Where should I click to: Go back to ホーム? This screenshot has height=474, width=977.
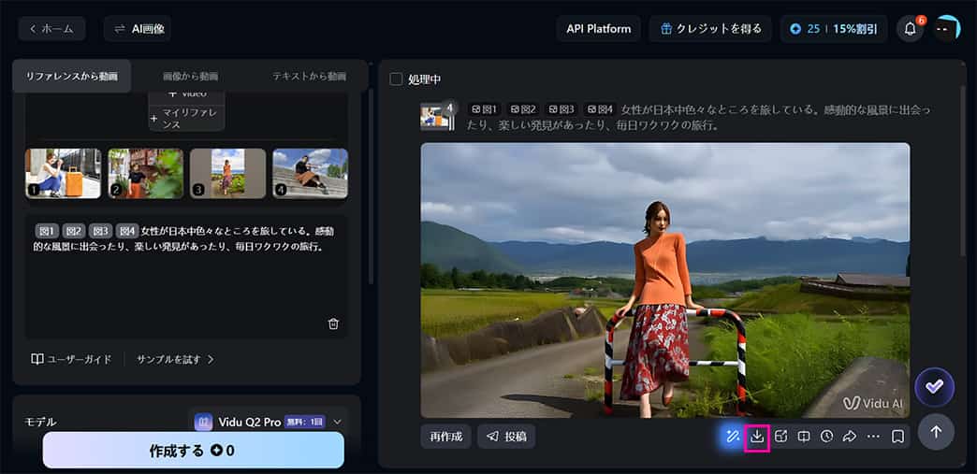51,29
